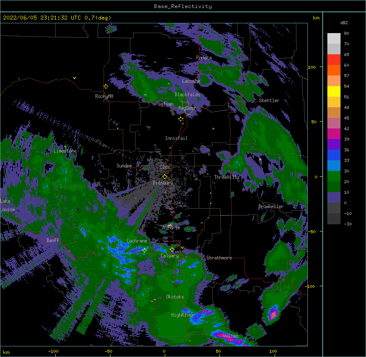
Task: Click the Sundre town label
Action: click(x=124, y=166)
